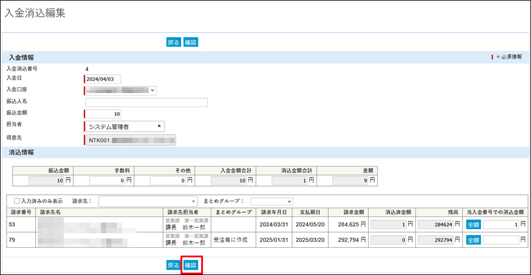This screenshot has height=275, width=531.
Task: Click 全額 button for invoice 53
Action: click(x=473, y=224)
